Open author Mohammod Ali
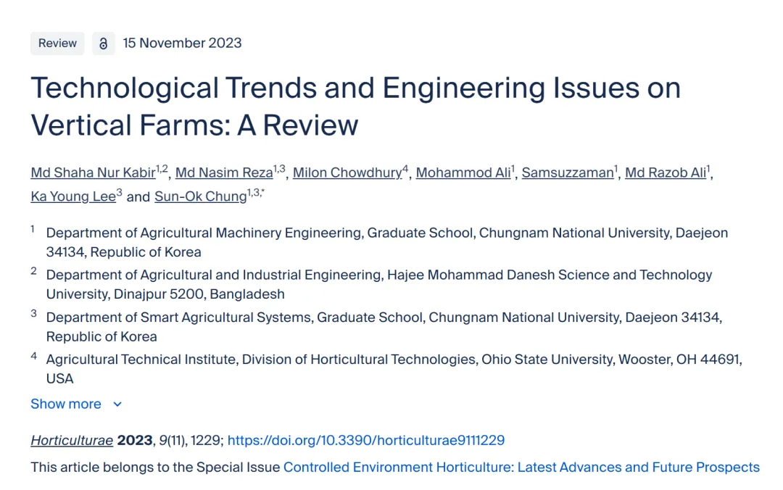Viewport: 783px width, 490px height. pyautogui.click(x=463, y=173)
